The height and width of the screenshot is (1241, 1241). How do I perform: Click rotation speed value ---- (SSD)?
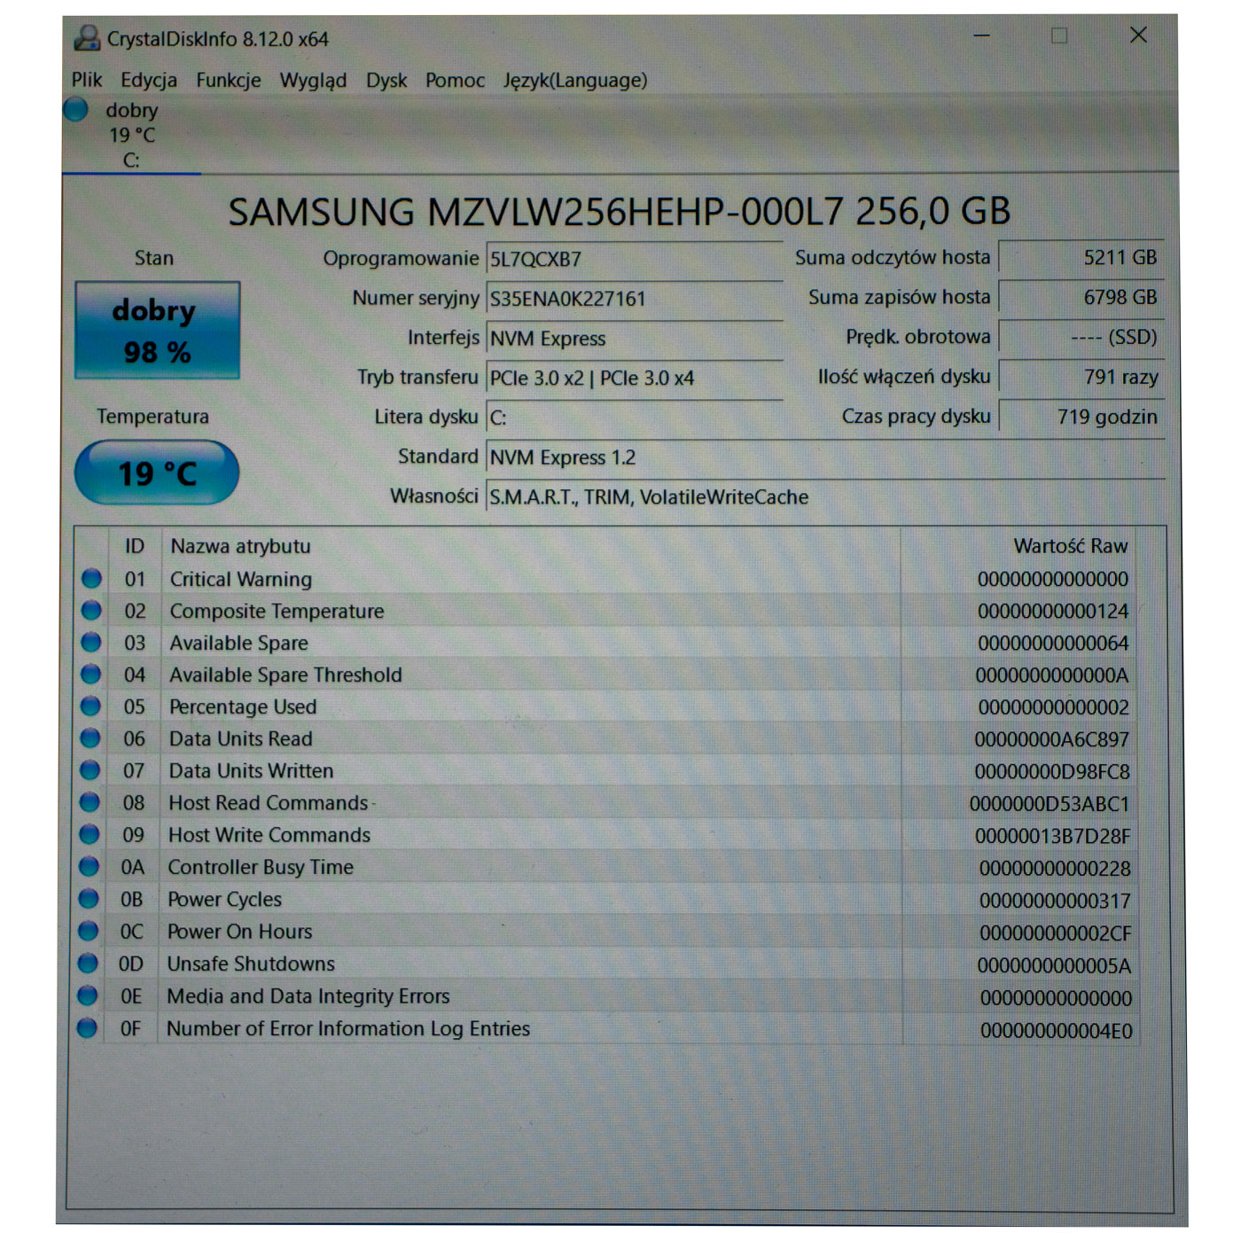1081,338
